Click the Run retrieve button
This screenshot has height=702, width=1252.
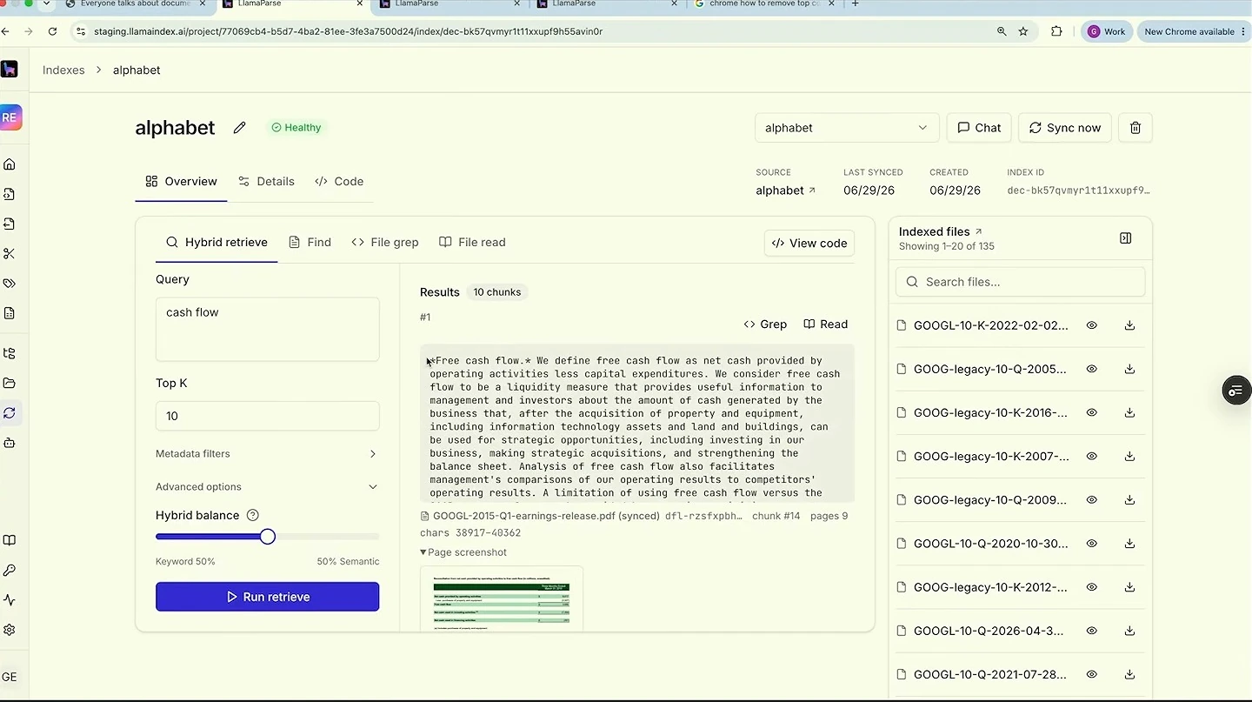coord(267,597)
